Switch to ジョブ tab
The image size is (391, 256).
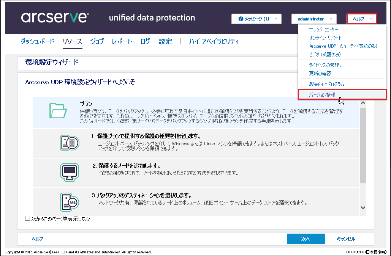(x=97, y=41)
